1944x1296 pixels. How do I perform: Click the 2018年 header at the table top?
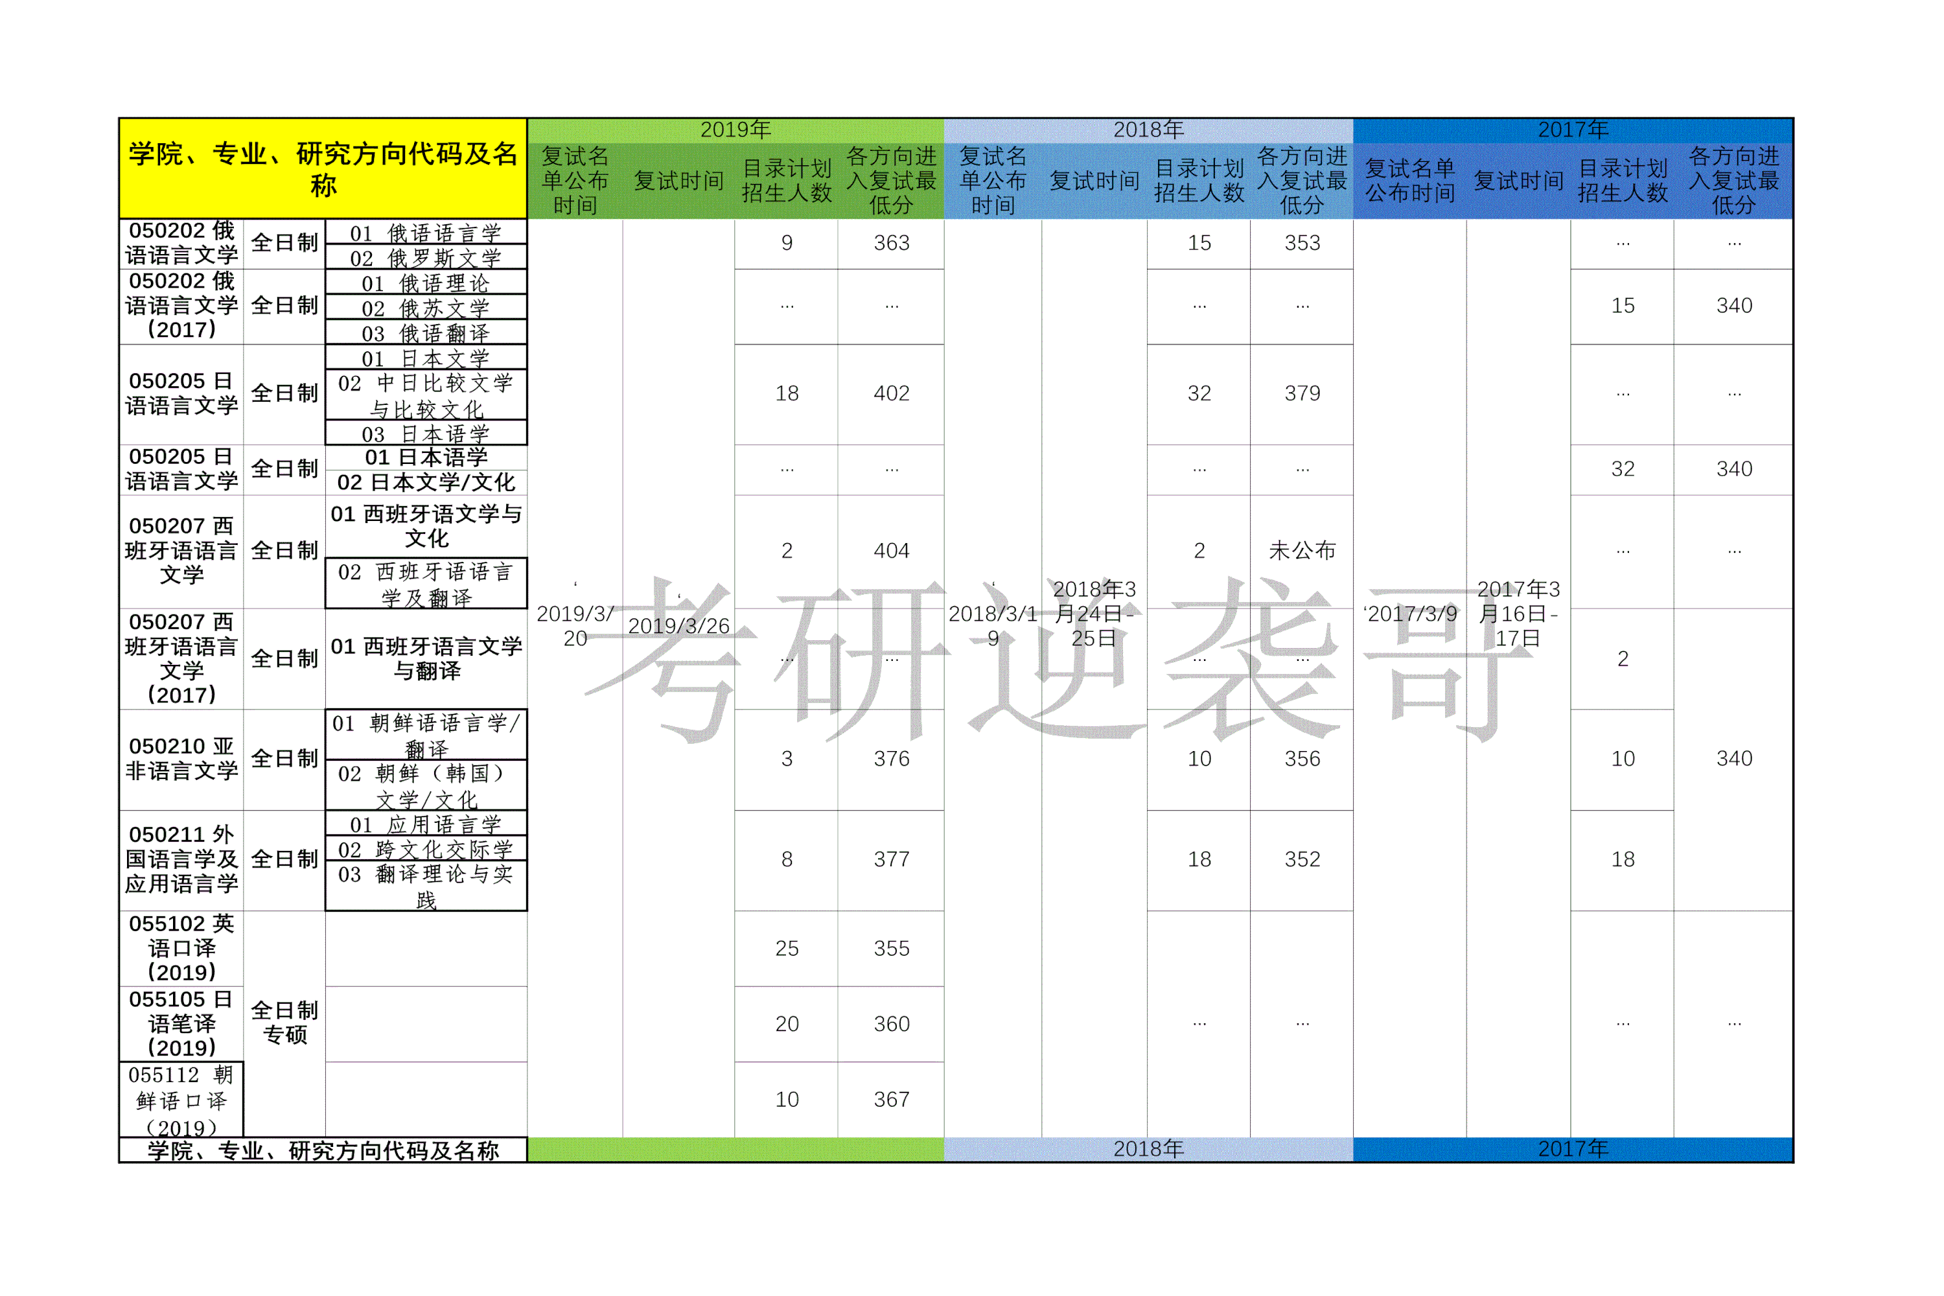(1148, 130)
